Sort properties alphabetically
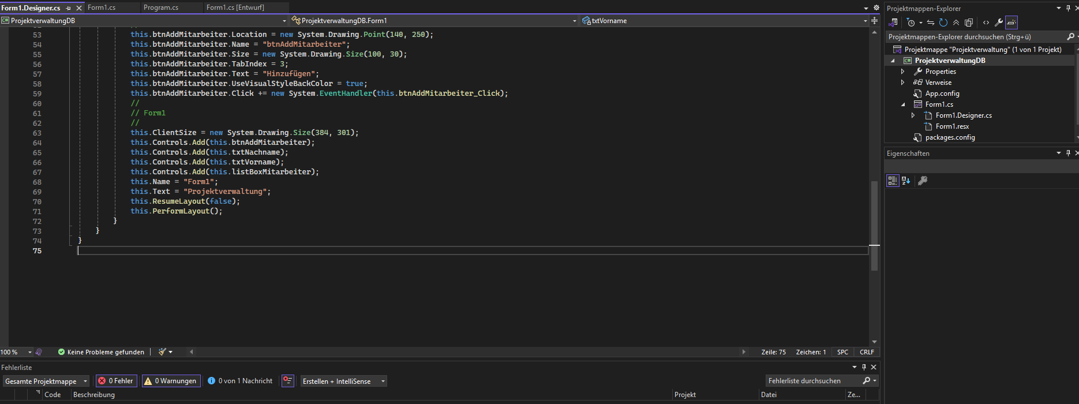 [x=906, y=181]
